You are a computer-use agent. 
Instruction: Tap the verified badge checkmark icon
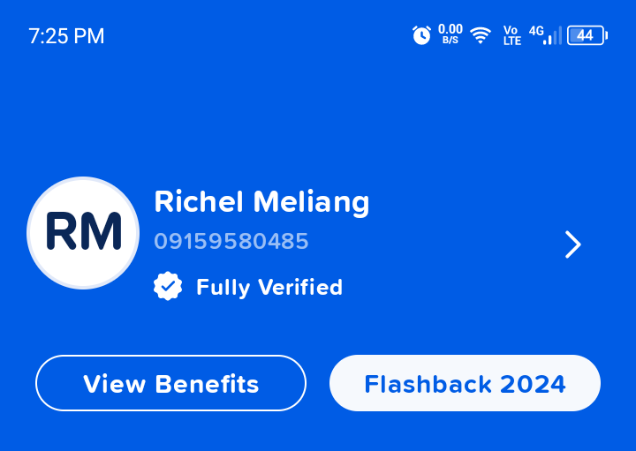[x=168, y=287]
